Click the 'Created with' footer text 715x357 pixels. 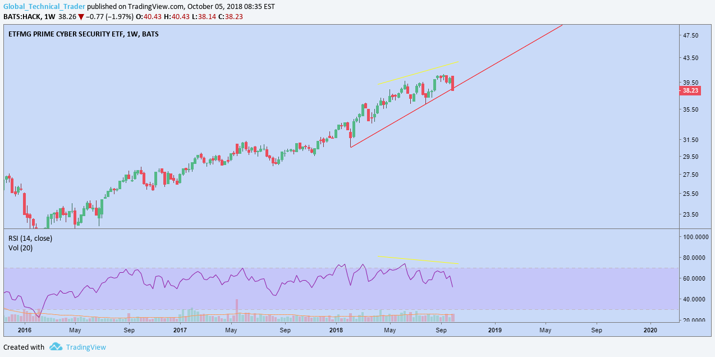pos(24,347)
